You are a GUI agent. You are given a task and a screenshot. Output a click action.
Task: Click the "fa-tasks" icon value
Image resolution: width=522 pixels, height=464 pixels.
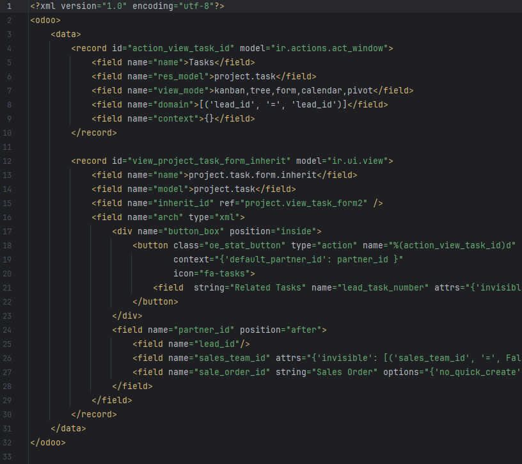(225, 273)
